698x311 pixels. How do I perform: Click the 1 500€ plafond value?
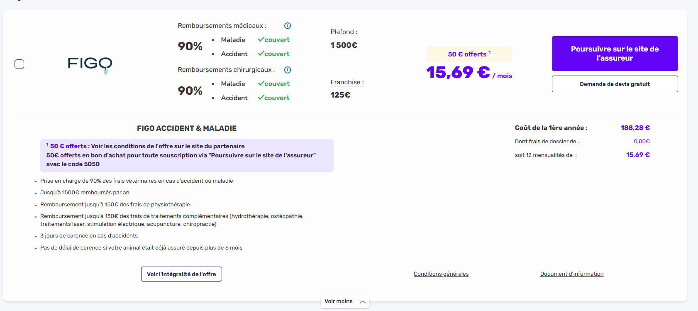point(344,45)
